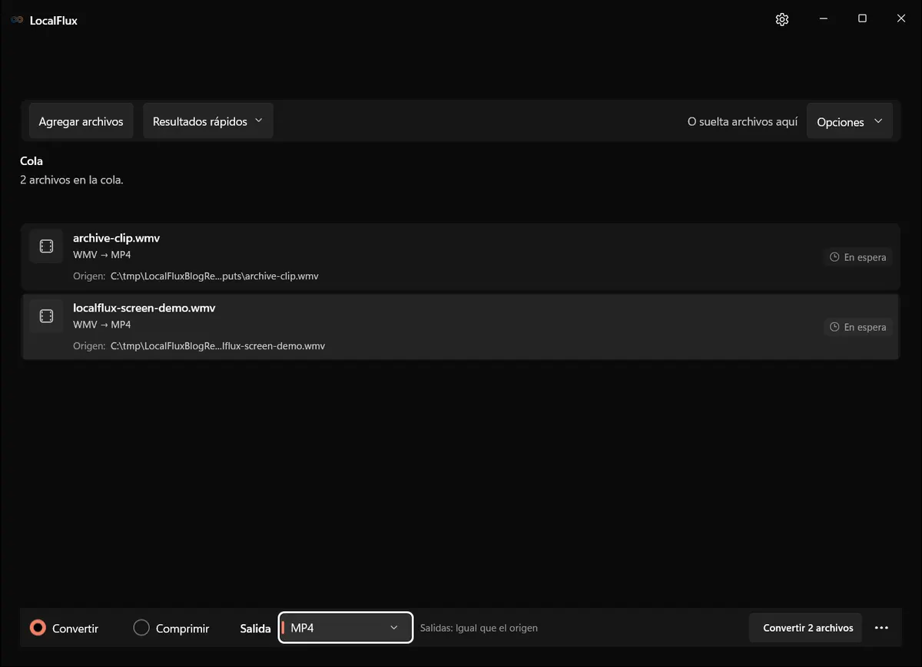Open the MP4 output format combo box
Viewport: 922px width, 667px height.
[x=346, y=628]
